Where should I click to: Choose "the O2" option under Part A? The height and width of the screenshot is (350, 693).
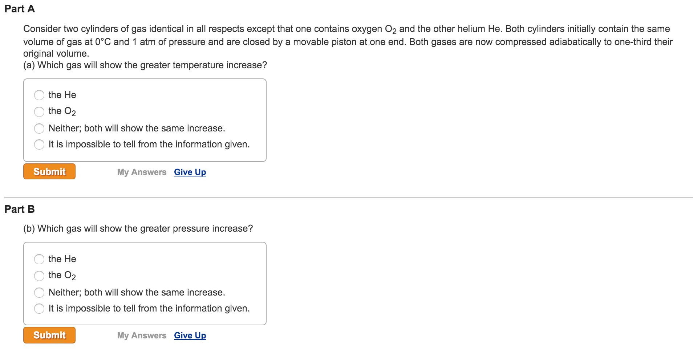tap(39, 111)
